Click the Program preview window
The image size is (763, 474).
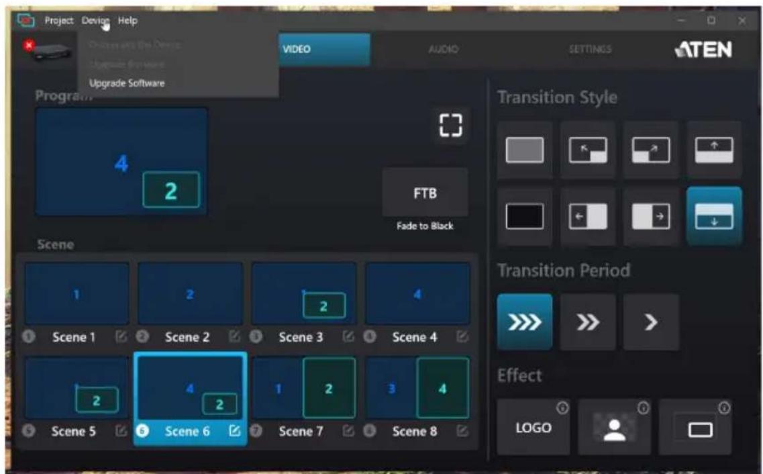coord(121,162)
